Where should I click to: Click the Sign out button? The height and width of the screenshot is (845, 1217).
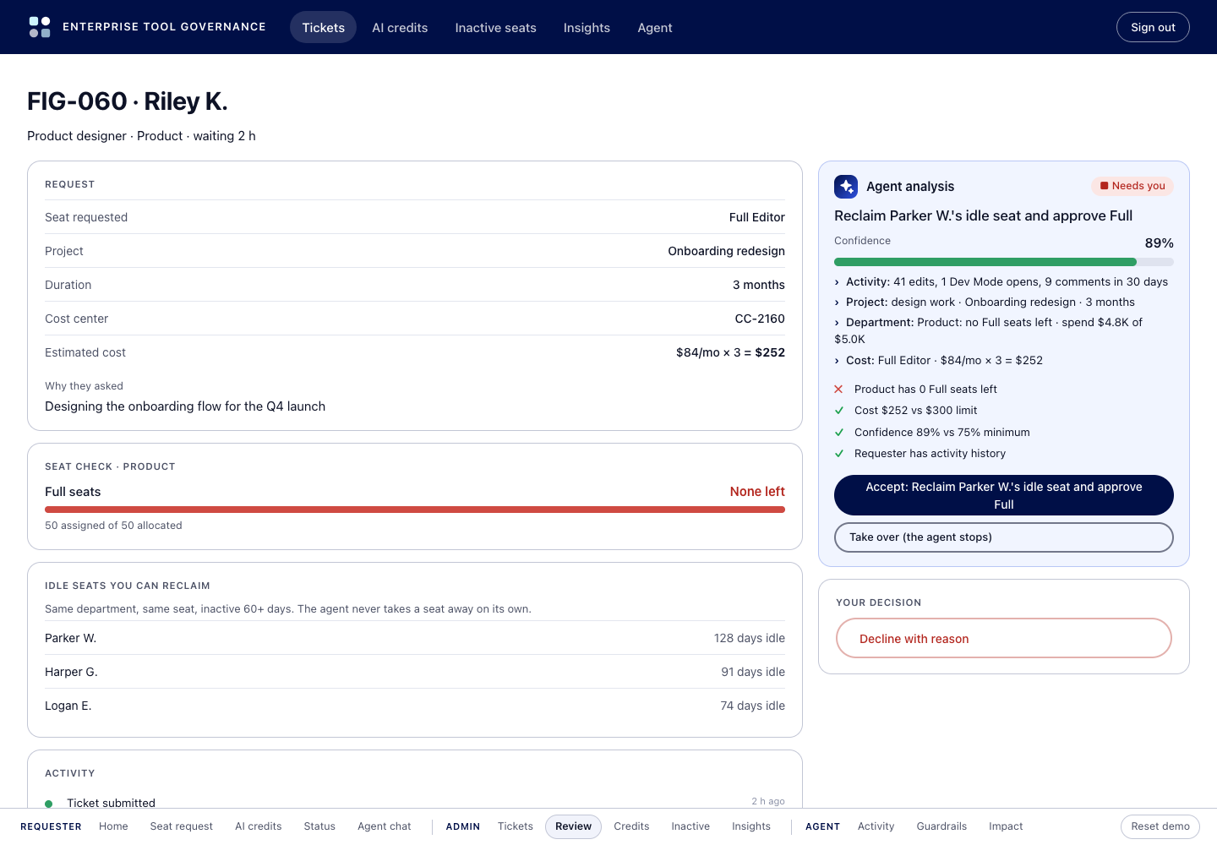click(x=1153, y=27)
